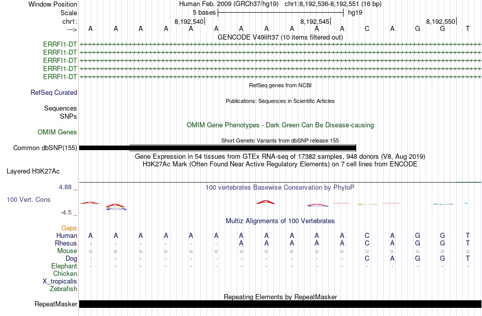Click the '5 bases' scale text
The height and width of the screenshot is (316, 482).
click(204, 13)
